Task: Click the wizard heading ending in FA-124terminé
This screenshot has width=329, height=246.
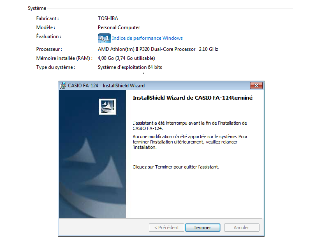Action: tap(192, 98)
